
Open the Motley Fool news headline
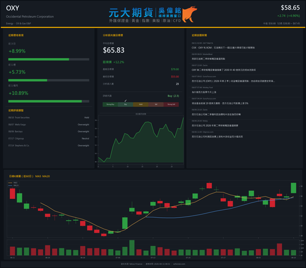(204, 92)
